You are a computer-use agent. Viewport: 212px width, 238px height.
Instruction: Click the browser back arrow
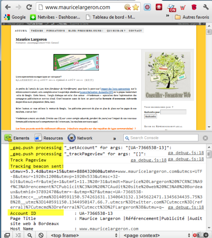coord(8,7)
